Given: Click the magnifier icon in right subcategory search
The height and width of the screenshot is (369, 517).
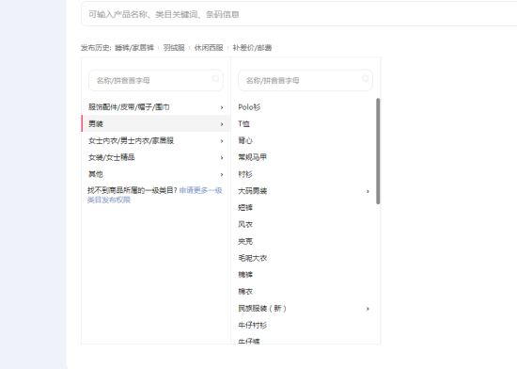Looking at the screenshot, I should (366, 78).
